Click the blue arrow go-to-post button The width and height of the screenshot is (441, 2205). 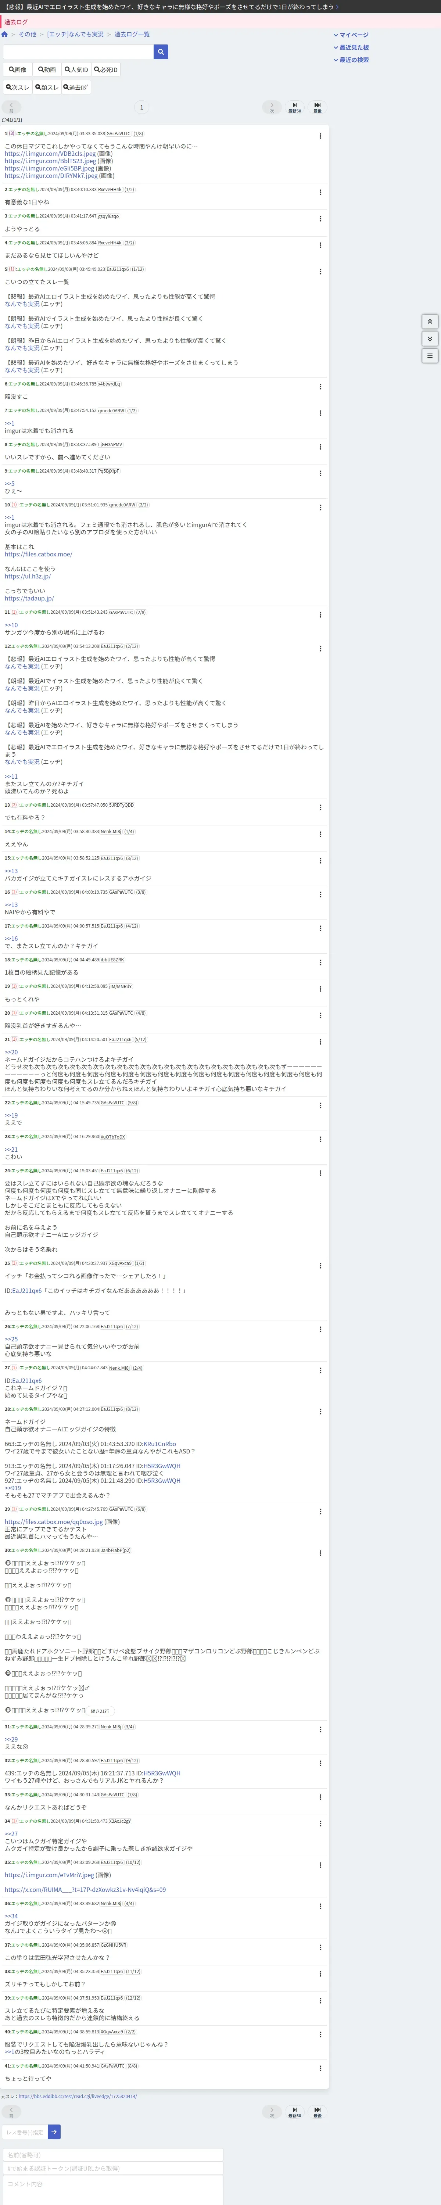[54, 2132]
